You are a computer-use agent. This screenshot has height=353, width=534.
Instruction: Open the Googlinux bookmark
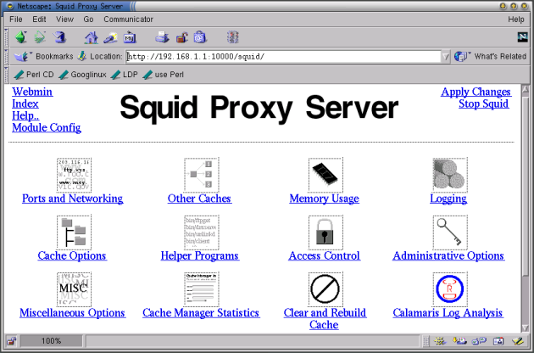(82, 75)
